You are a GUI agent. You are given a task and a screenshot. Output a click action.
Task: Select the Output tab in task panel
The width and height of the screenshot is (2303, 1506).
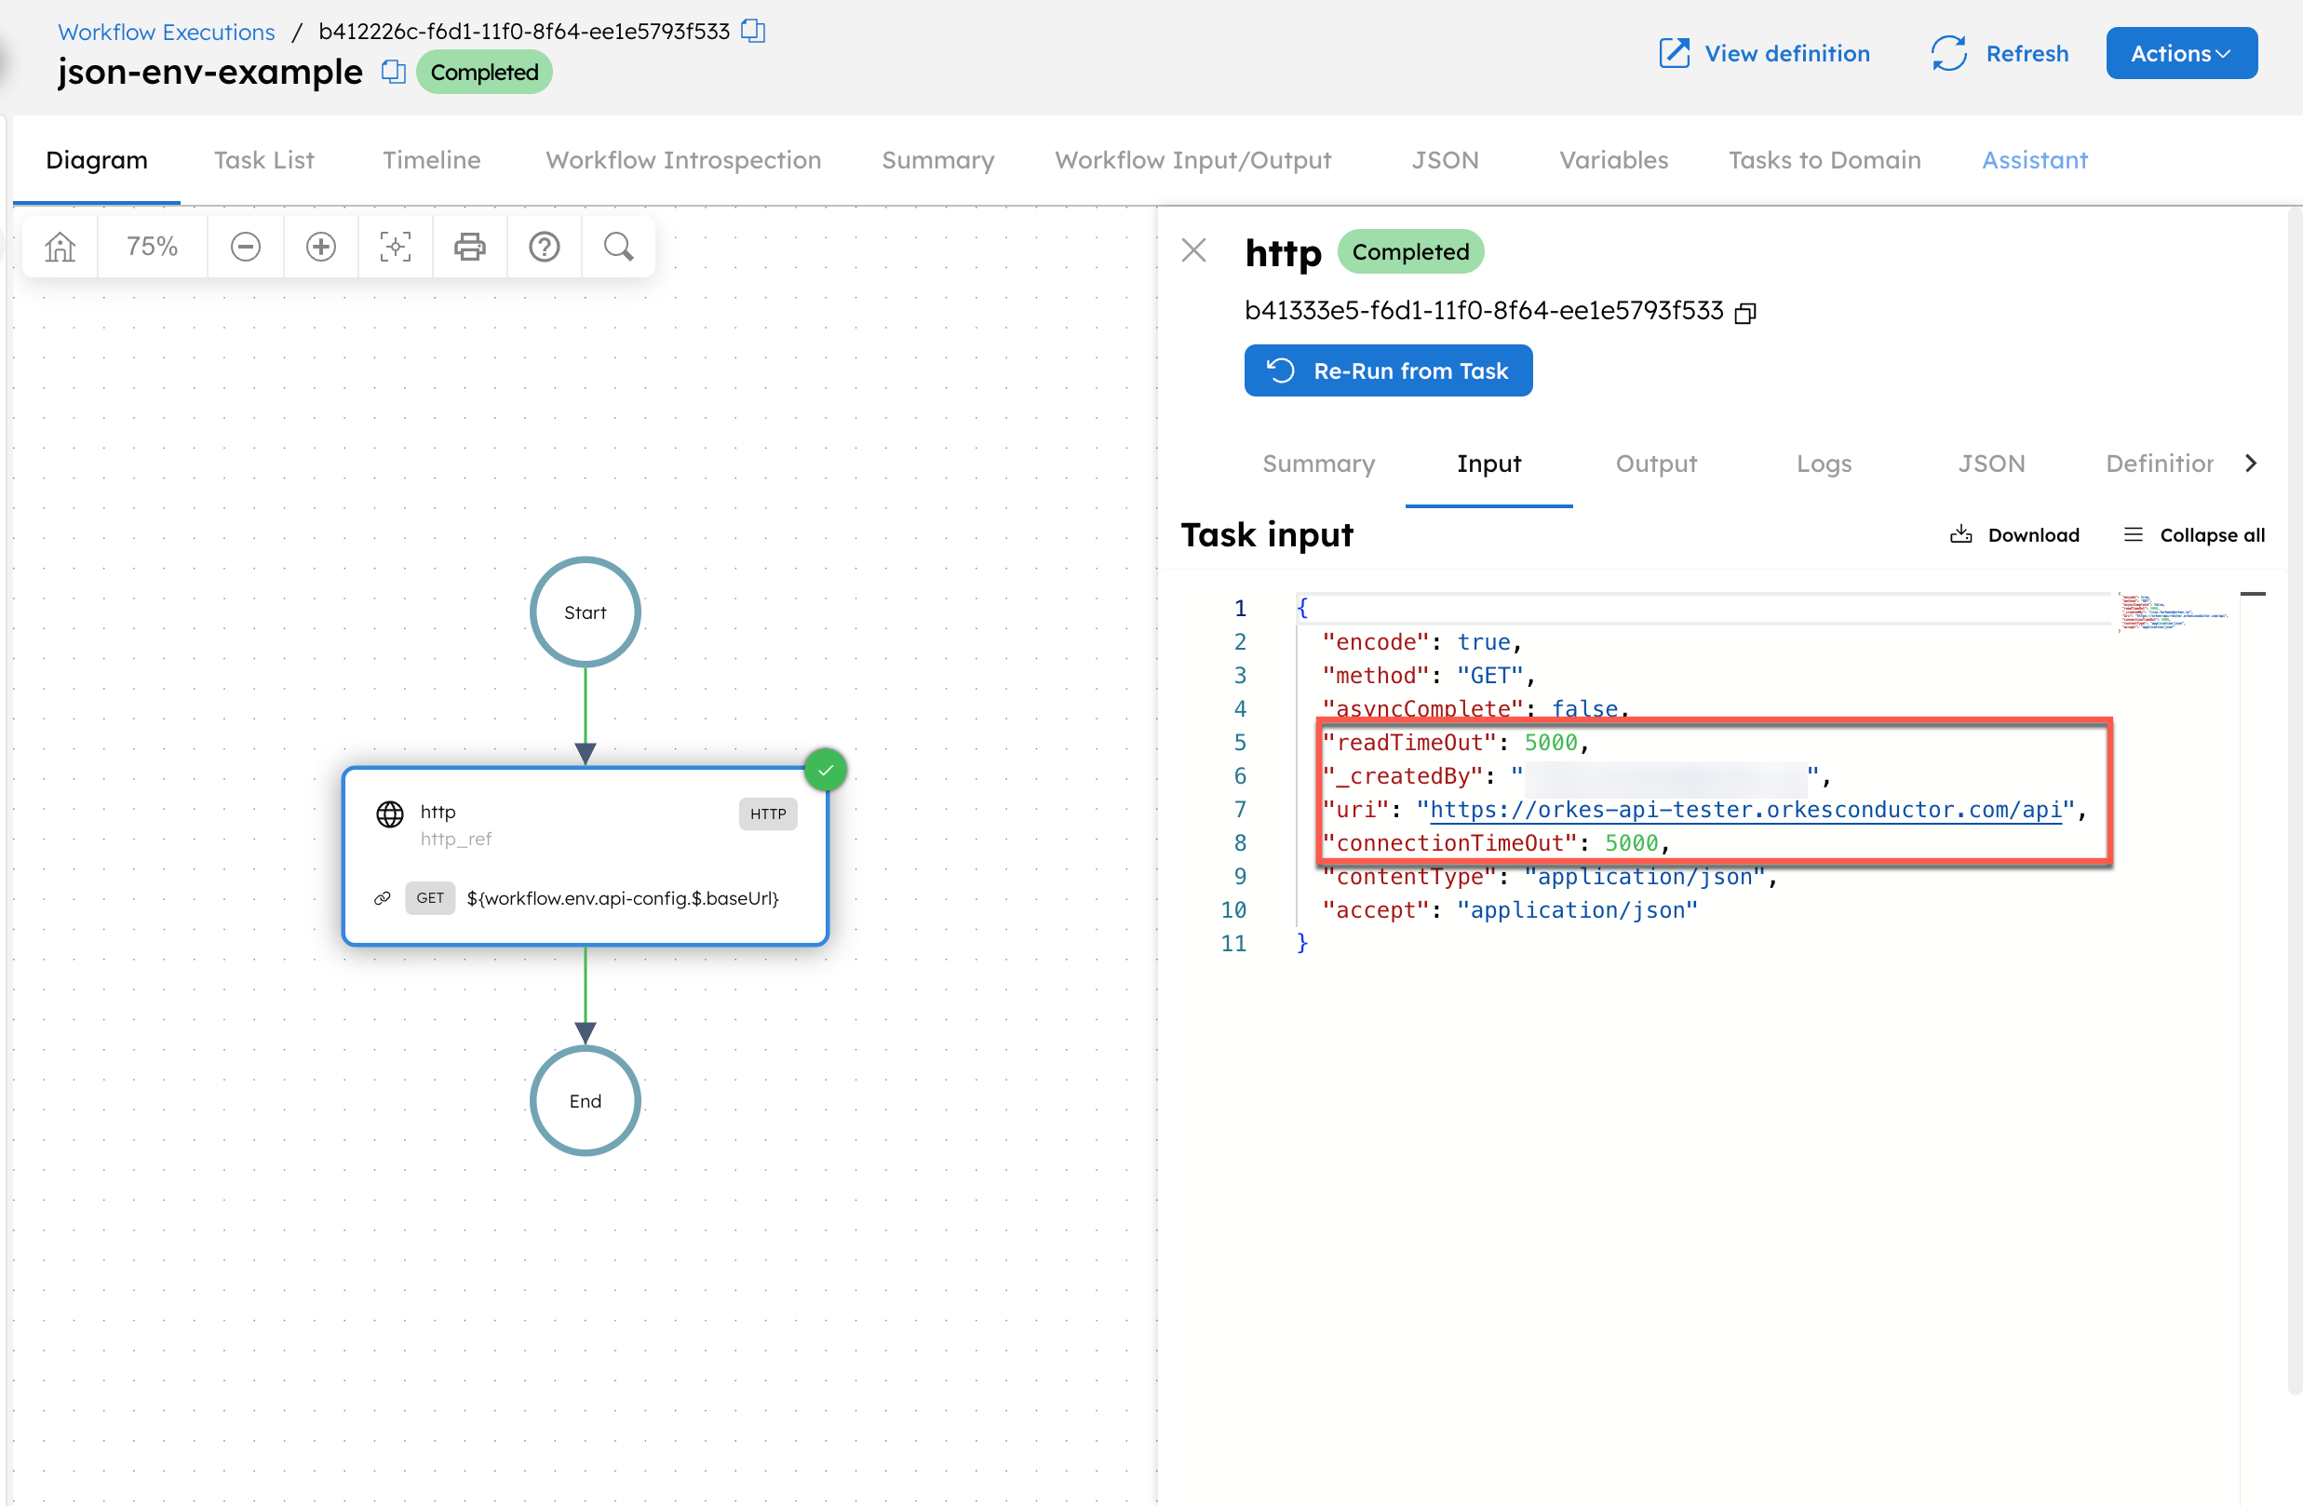tap(1656, 464)
